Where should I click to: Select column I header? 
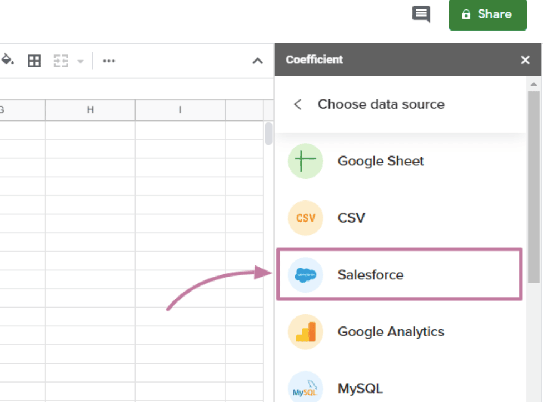tap(180, 110)
